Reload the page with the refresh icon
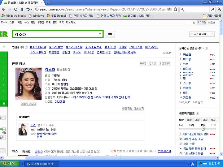Image resolution: width=223 pixels, height=167 pixels. click(x=16, y=9)
